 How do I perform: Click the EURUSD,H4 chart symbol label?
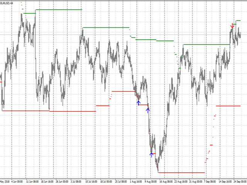pos(7,3)
